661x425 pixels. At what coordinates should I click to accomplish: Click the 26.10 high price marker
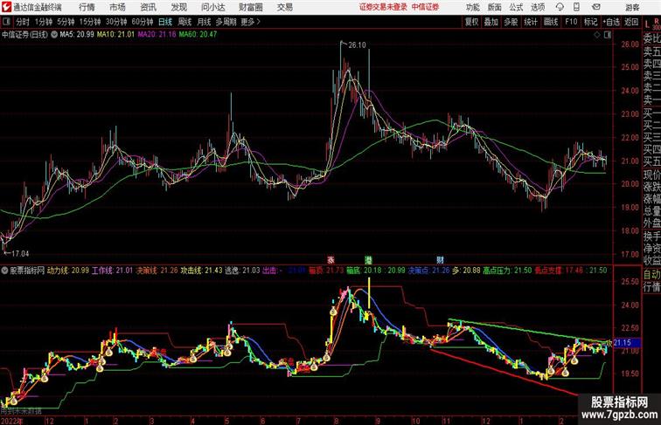pos(357,45)
